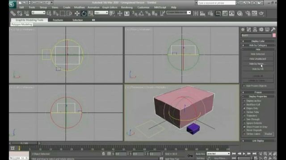Activate the Select and Scale tool
286x160 pixels.
91,13
